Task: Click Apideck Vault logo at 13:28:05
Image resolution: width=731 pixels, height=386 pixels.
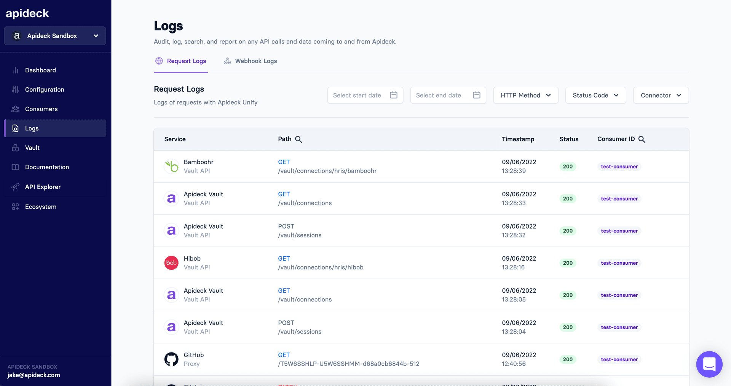Action: coord(171,295)
